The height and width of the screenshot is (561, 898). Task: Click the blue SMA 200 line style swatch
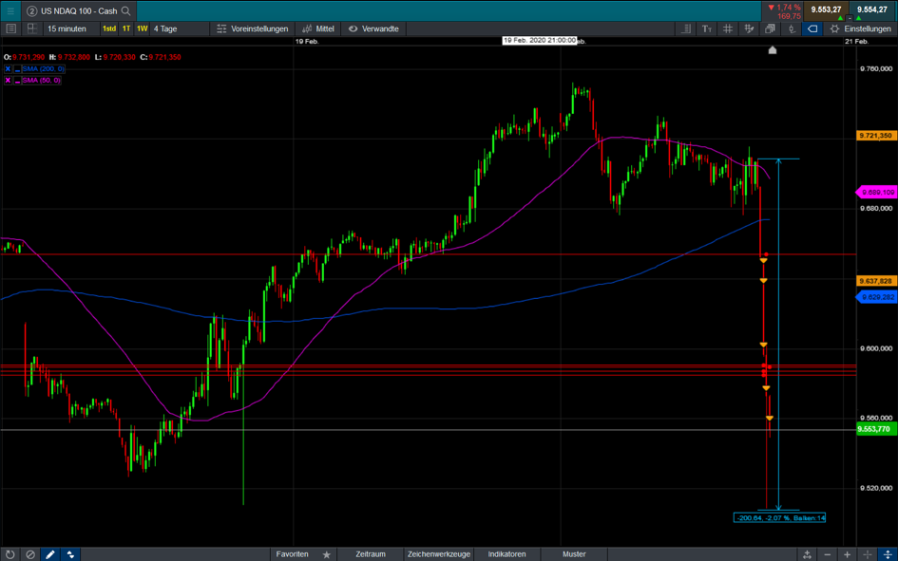coord(18,69)
